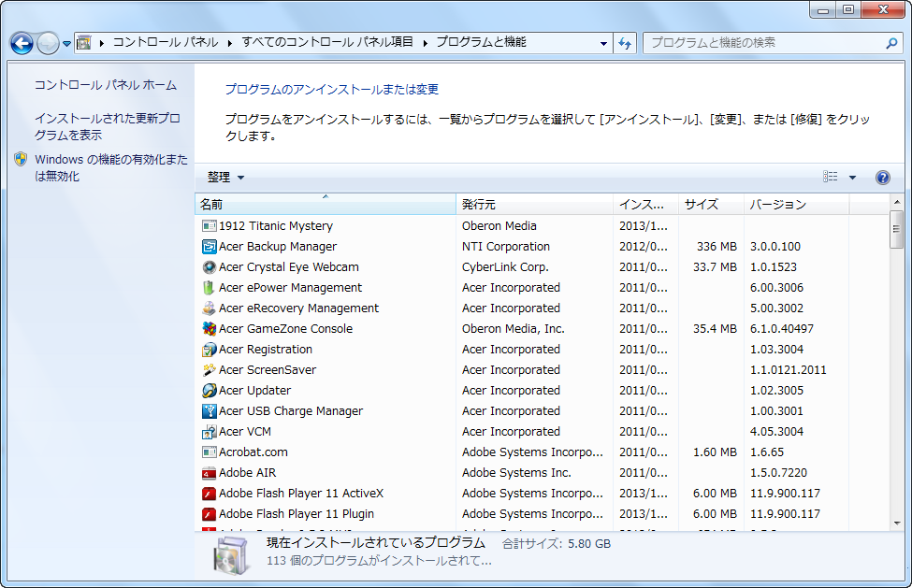Click the scrollbar up arrow

click(x=896, y=202)
